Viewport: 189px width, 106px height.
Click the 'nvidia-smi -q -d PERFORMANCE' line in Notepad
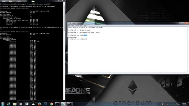pyautogui.click(x=79, y=30)
